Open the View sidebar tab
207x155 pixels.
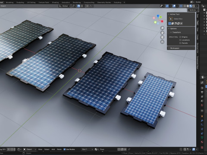pyautogui.click(x=198, y=30)
